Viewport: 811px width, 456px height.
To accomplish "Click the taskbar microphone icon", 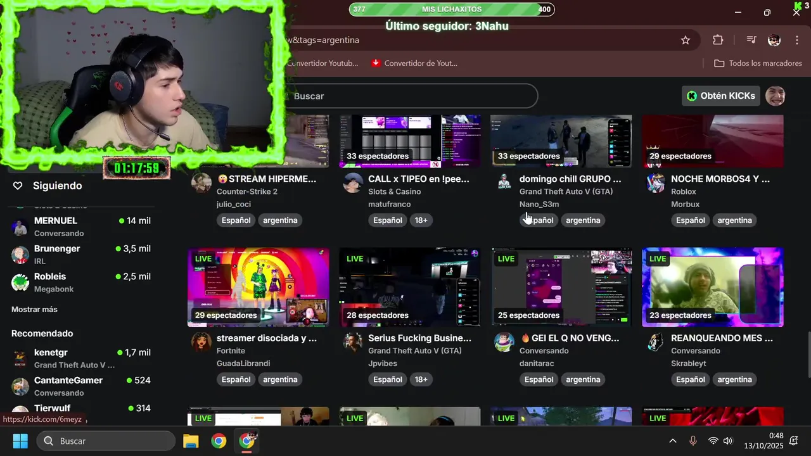I will tap(693, 441).
